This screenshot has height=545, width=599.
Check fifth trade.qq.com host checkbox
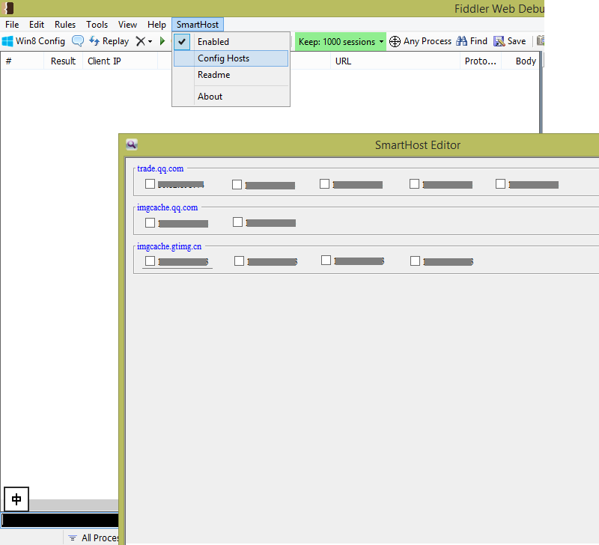[x=500, y=183]
